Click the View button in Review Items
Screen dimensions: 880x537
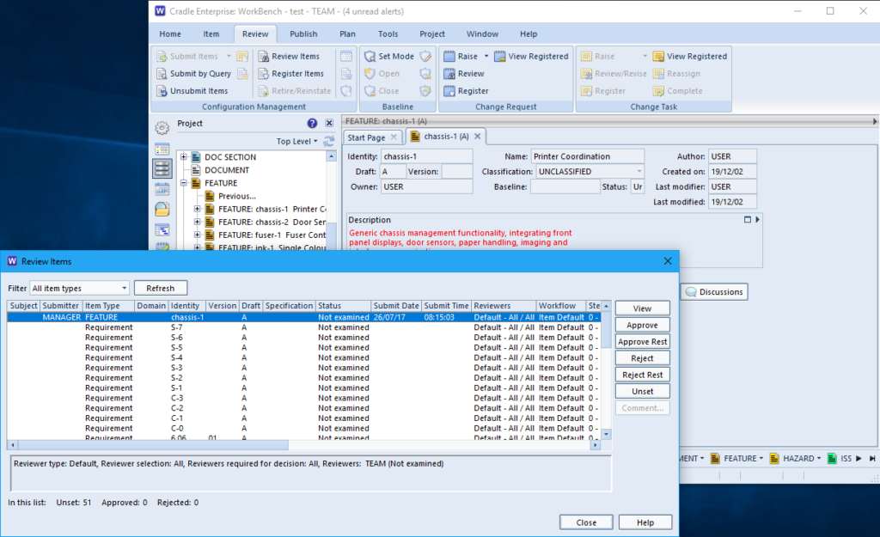point(643,308)
